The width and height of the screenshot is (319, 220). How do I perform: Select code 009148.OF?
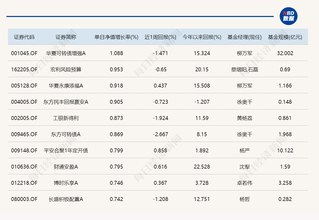pos(24,151)
